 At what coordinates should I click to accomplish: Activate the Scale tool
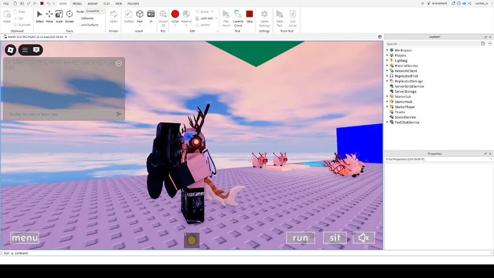point(59,16)
